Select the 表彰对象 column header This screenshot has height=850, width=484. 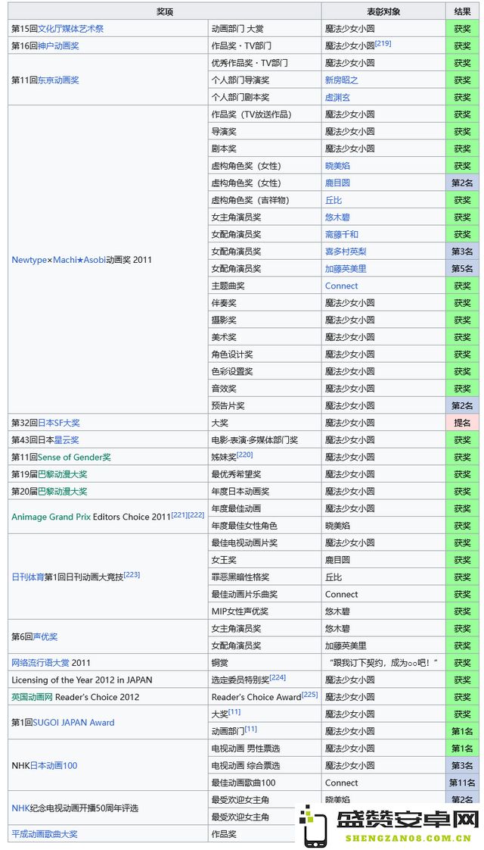(383, 11)
